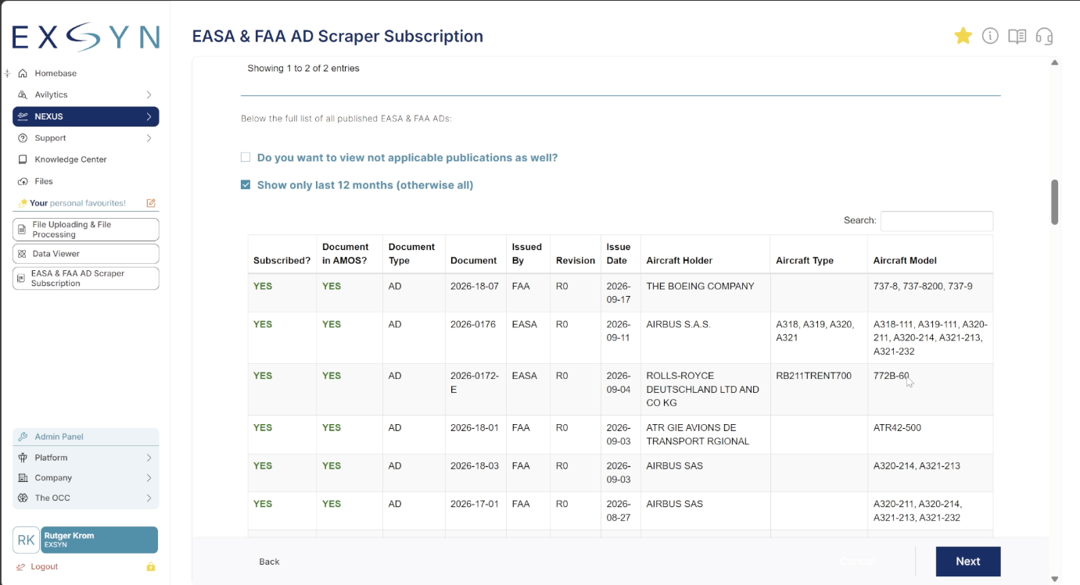This screenshot has width=1080, height=585.
Task: Click document 2026-0176 cell
Action: tap(475, 337)
